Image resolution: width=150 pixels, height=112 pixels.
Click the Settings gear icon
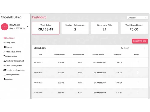click(x=4, y=79)
